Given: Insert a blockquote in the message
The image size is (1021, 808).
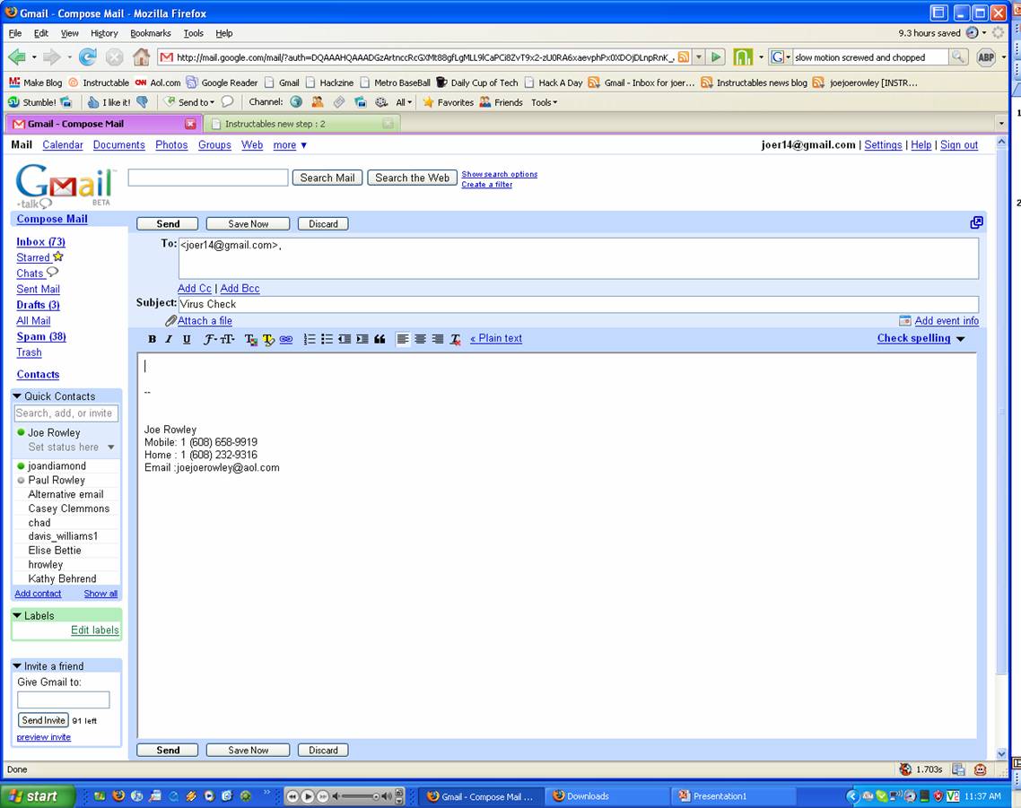Looking at the screenshot, I should coord(380,338).
